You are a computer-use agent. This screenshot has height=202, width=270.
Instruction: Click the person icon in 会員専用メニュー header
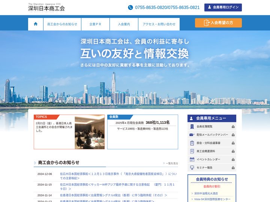[x=191, y=118]
